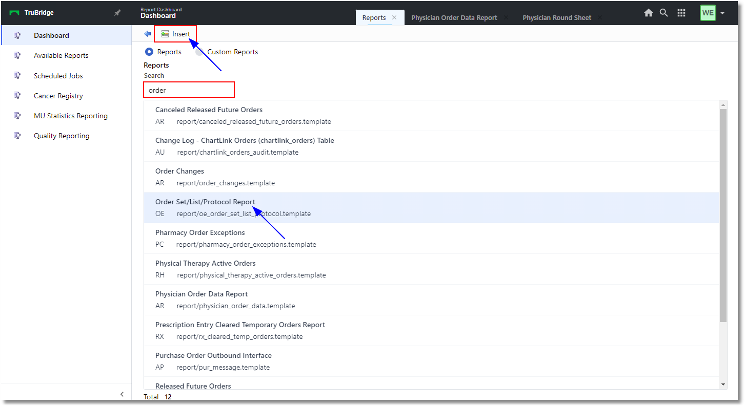The image size is (745, 407).
Task: Open Quality Reporting in the sidebar
Action: click(66, 136)
